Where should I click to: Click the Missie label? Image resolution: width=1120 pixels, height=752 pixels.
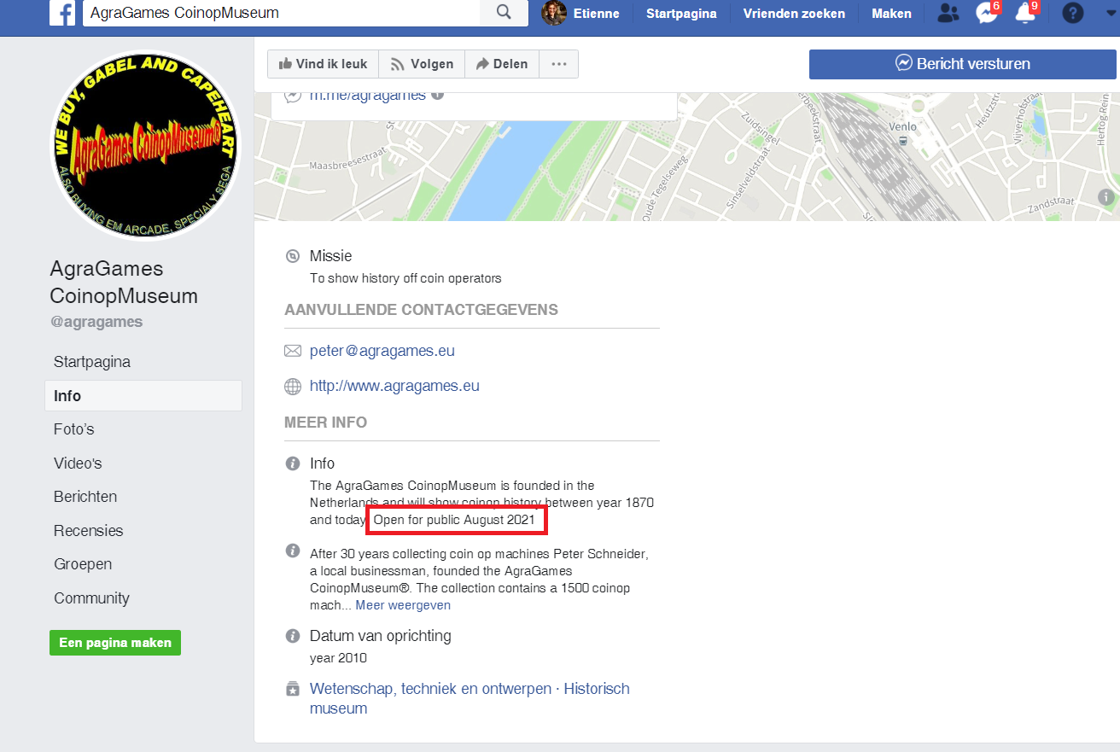pyautogui.click(x=330, y=256)
